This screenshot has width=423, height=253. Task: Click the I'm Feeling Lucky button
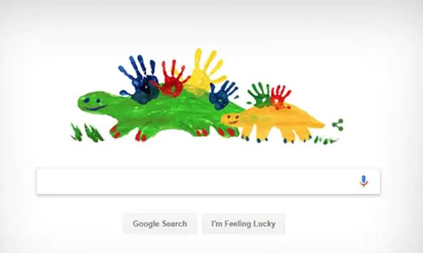pyautogui.click(x=243, y=224)
